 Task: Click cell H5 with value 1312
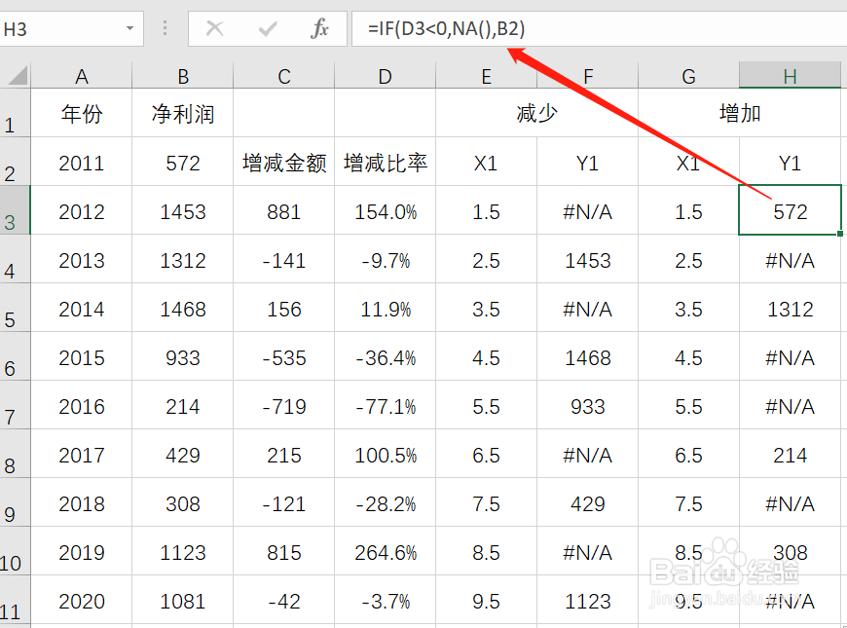[790, 309]
